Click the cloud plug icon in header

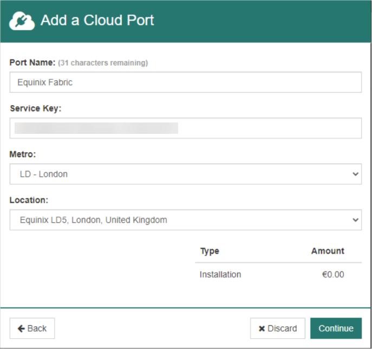pos(22,21)
